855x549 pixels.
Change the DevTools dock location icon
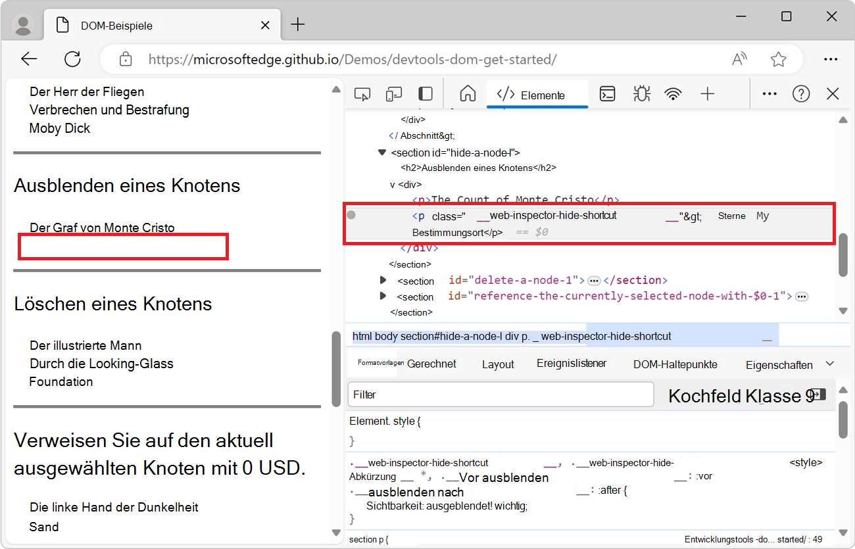point(425,93)
